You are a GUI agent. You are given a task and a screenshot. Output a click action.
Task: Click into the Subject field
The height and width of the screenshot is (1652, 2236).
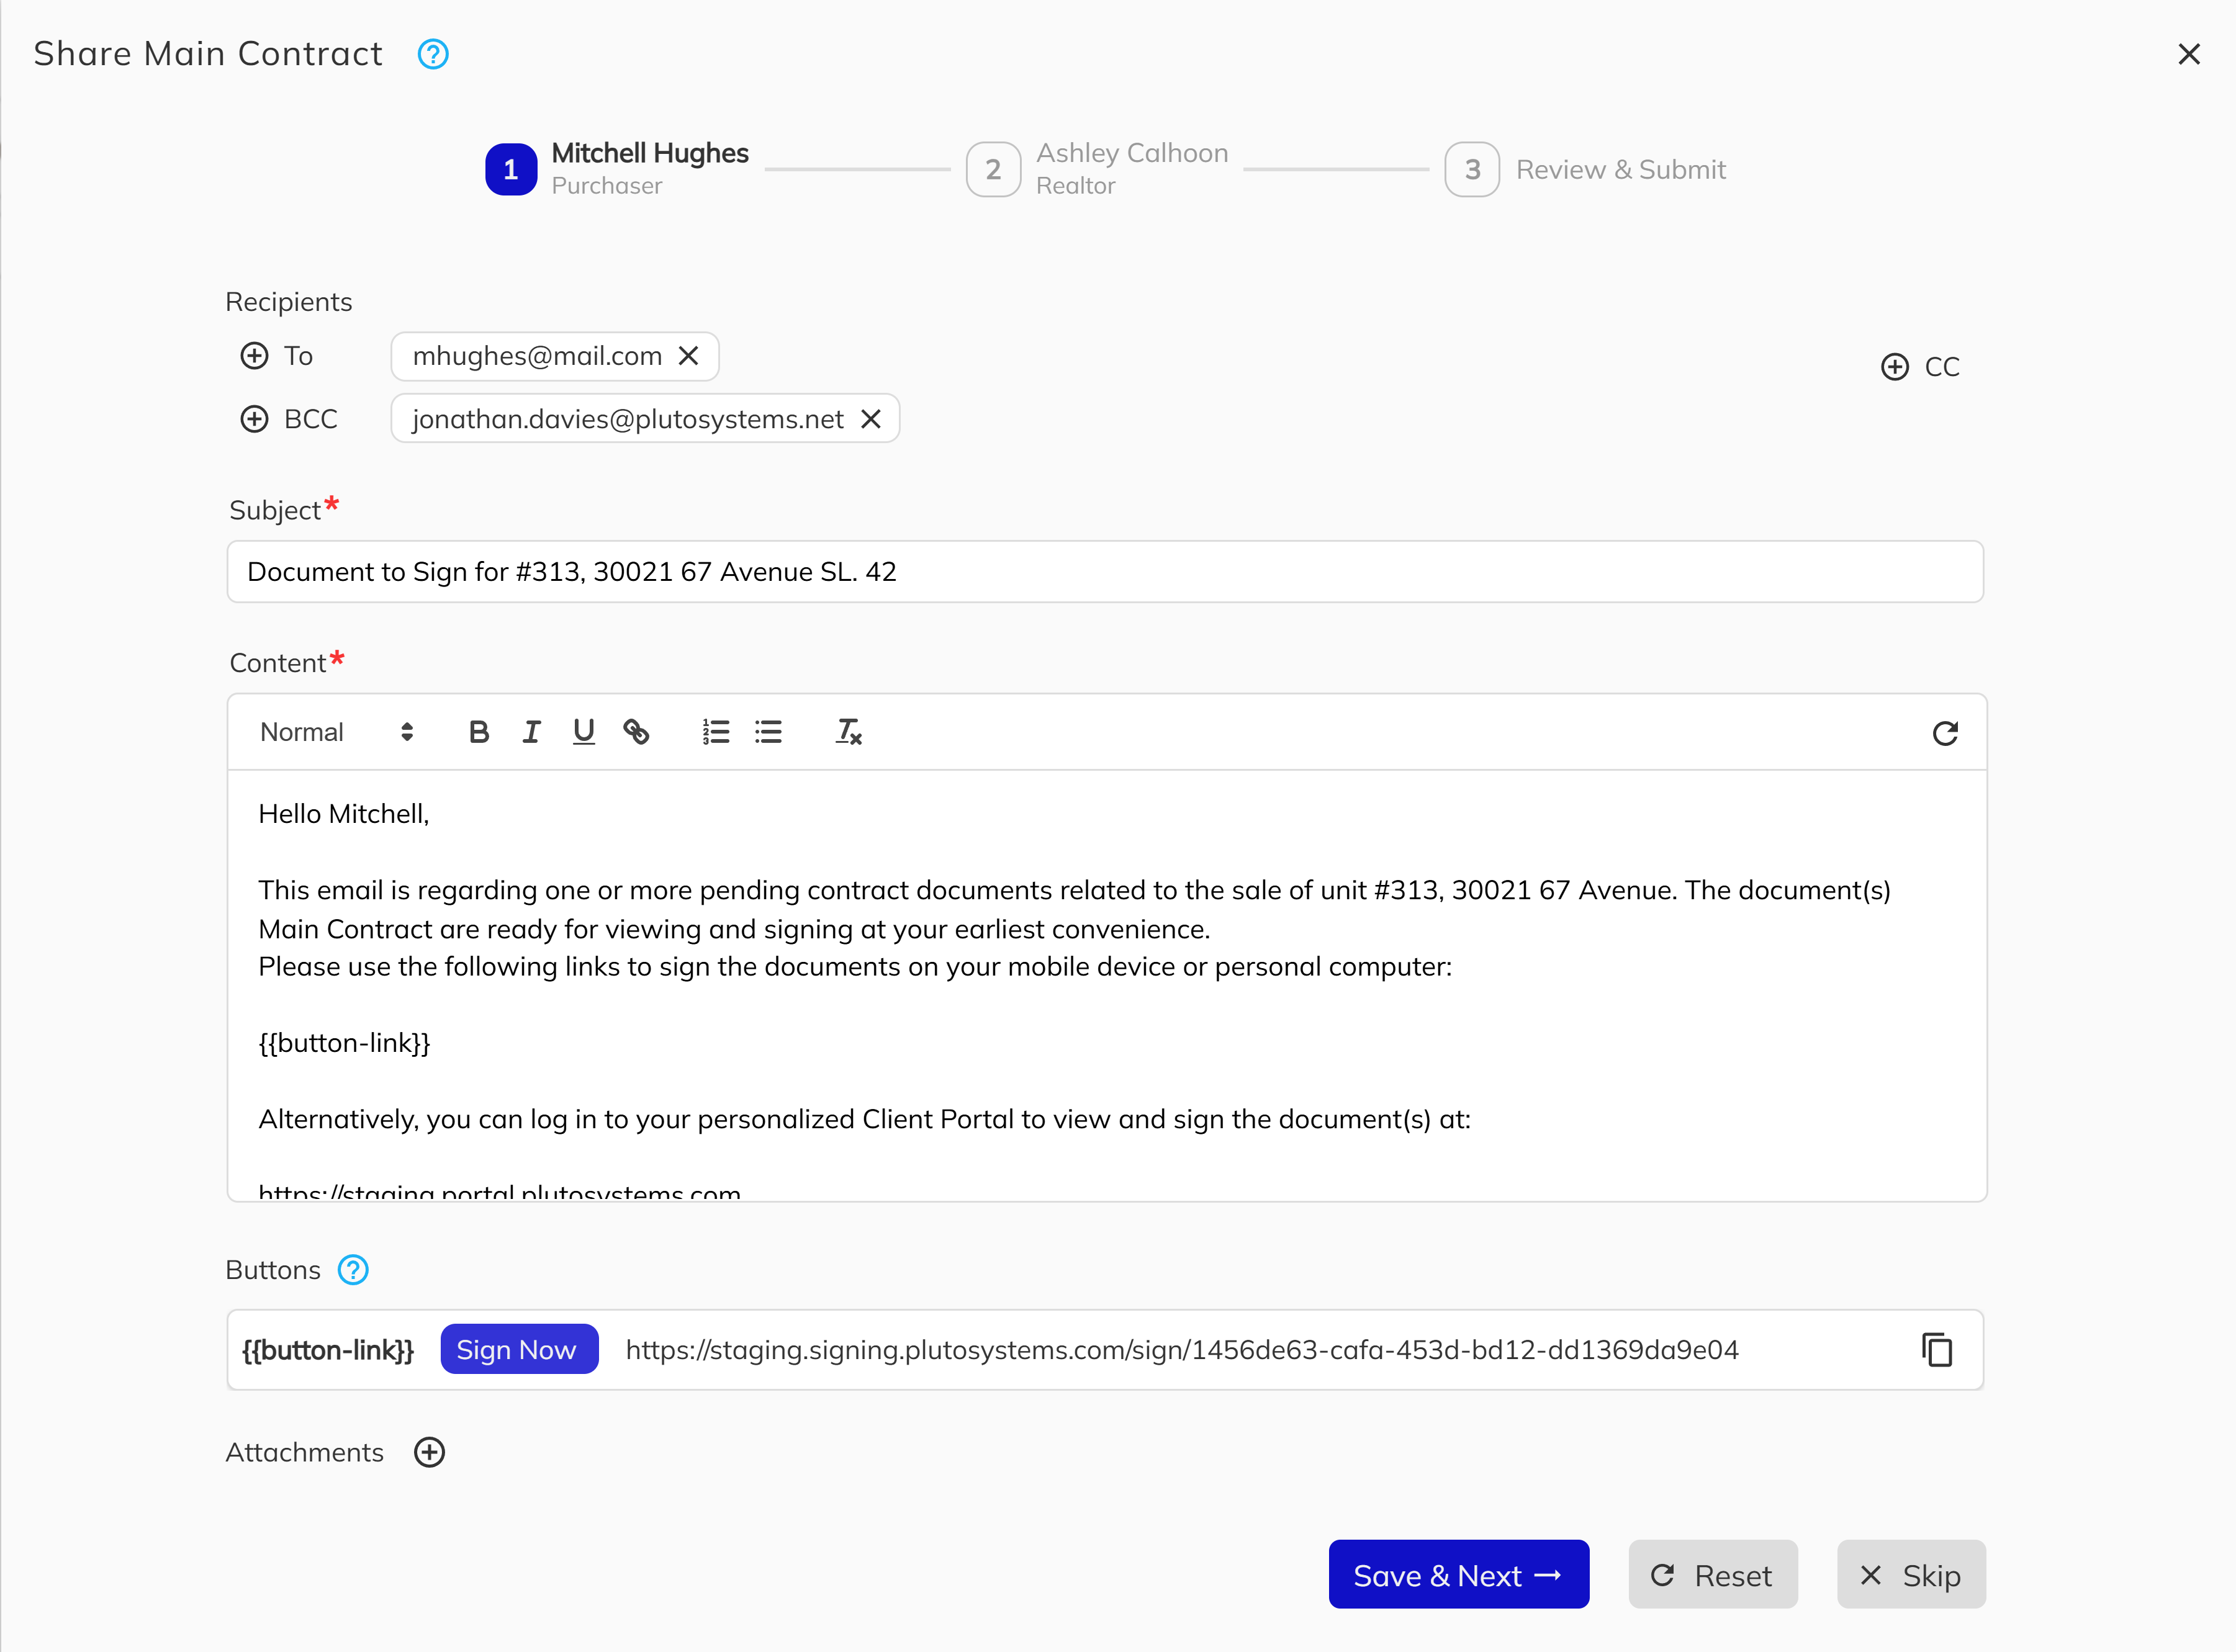point(1105,572)
